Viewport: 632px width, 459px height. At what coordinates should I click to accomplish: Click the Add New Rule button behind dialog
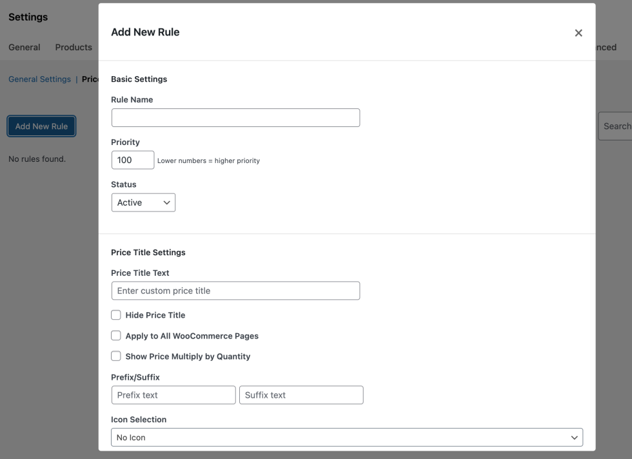pos(41,126)
